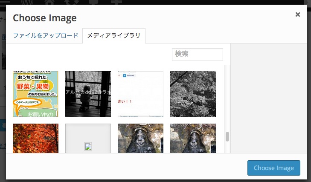Viewport: 311px width, 182px height.
Task: Click the plus new-content icon in admin bar
Action: tap(116, 2)
